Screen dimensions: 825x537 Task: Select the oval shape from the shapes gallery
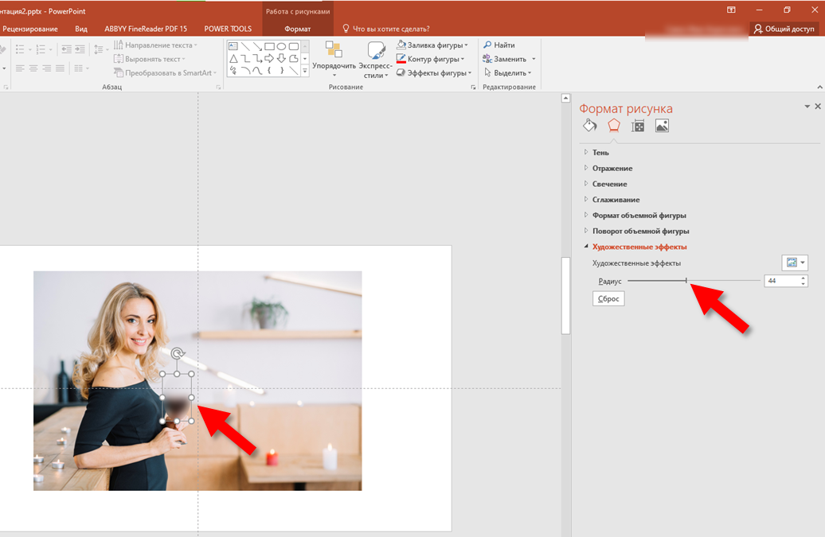click(x=280, y=46)
